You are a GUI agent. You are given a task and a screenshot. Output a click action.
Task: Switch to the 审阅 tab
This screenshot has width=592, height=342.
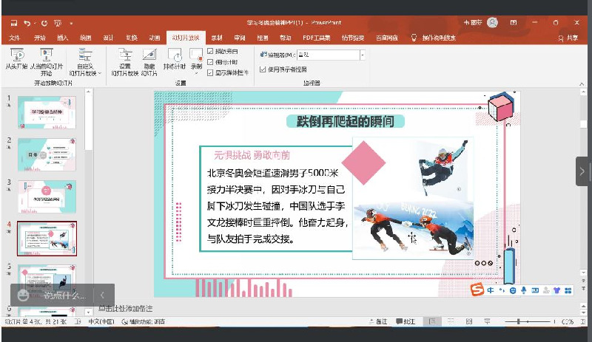point(239,38)
